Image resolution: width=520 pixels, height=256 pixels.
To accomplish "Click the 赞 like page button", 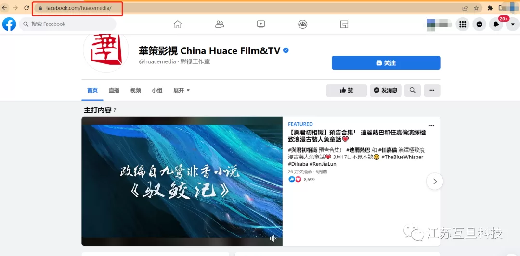I will pos(347,90).
